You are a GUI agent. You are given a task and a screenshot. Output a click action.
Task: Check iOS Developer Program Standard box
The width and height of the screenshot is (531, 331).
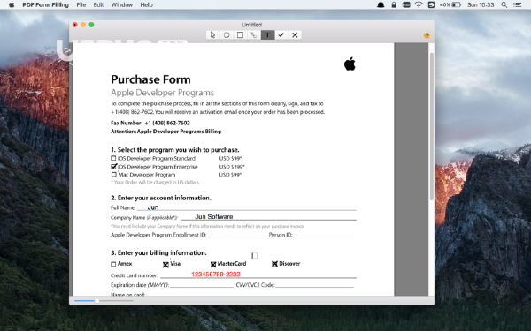pyautogui.click(x=113, y=158)
